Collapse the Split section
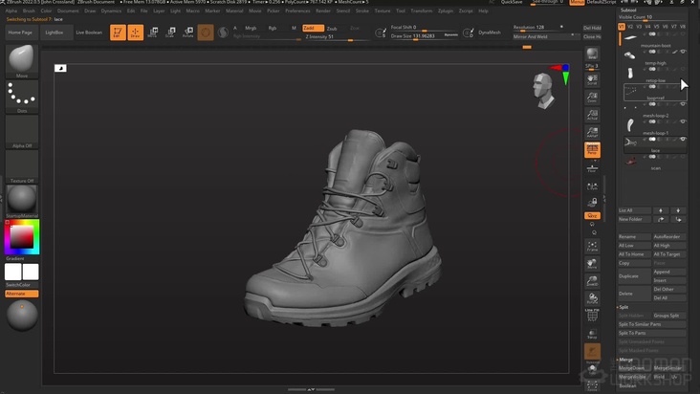 (x=623, y=307)
